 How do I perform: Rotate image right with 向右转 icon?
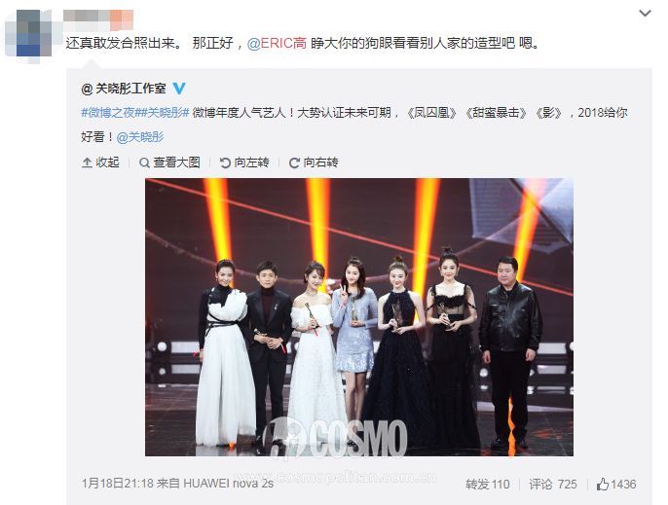point(294,162)
